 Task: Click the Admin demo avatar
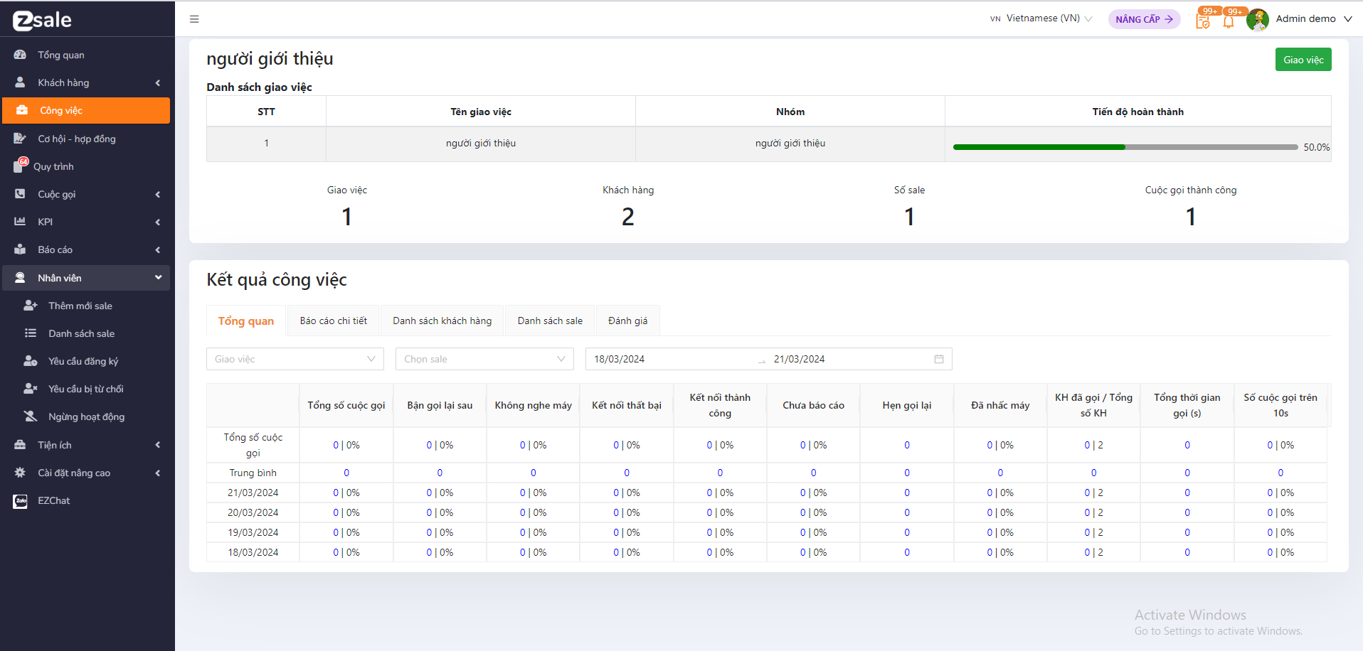[1258, 20]
